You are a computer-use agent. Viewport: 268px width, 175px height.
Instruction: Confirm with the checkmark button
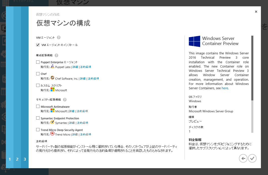pyautogui.click(x=252, y=159)
